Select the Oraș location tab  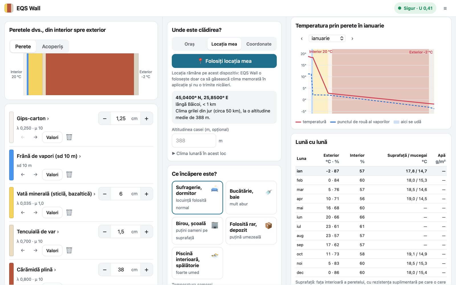tap(190, 44)
